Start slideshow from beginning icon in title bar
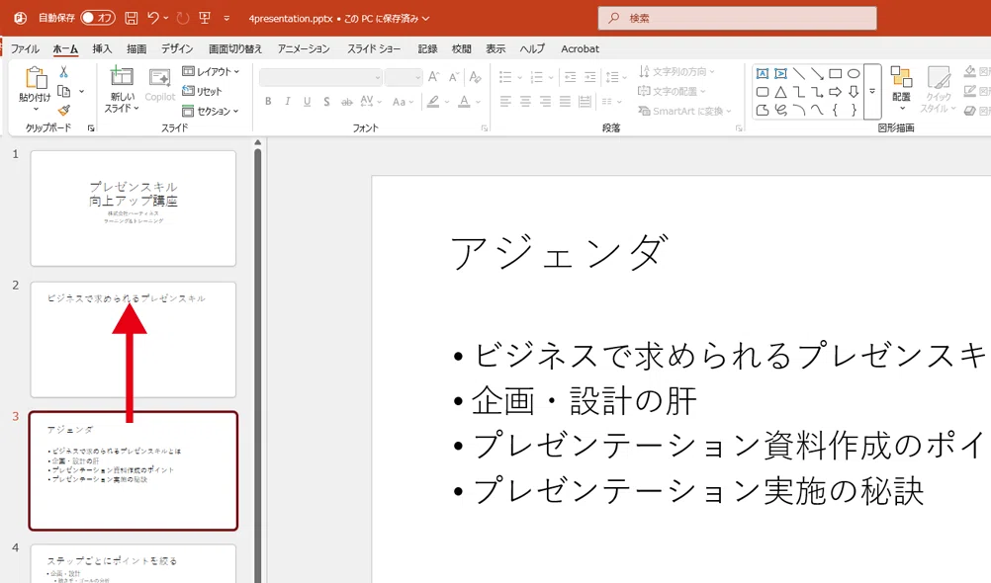 click(205, 19)
